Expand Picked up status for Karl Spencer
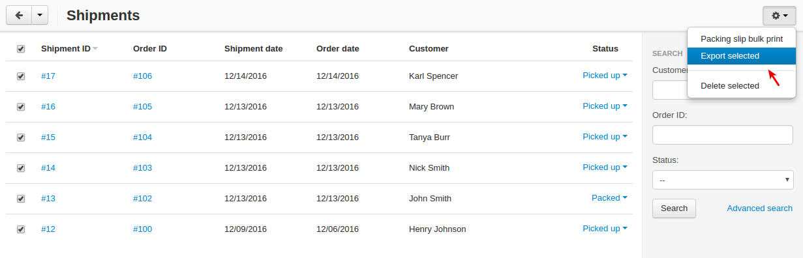 pos(605,76)
